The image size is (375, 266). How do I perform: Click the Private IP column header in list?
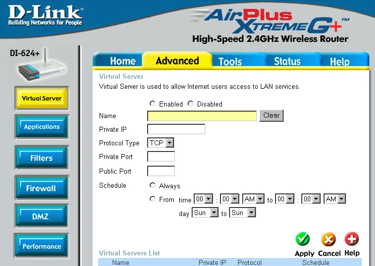[212, 262]
